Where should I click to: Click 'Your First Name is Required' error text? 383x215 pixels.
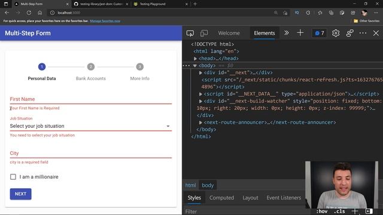pos(35,108)
